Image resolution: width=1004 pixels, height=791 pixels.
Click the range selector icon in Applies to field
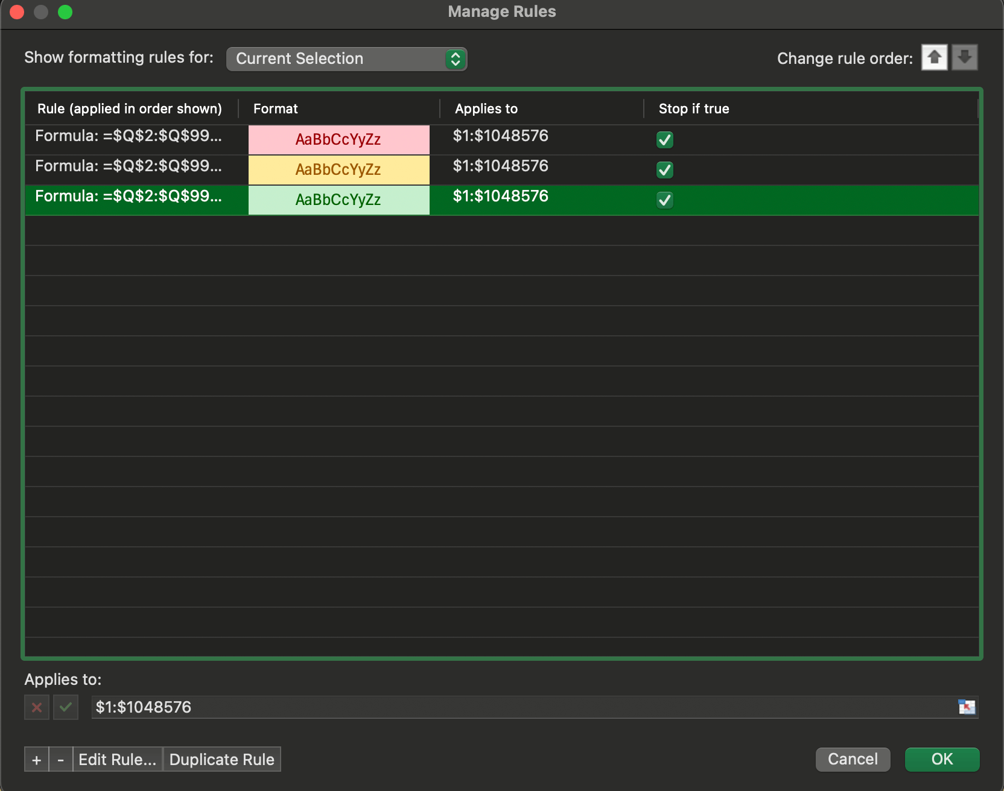pyautogui.click(x=967, y=707)
